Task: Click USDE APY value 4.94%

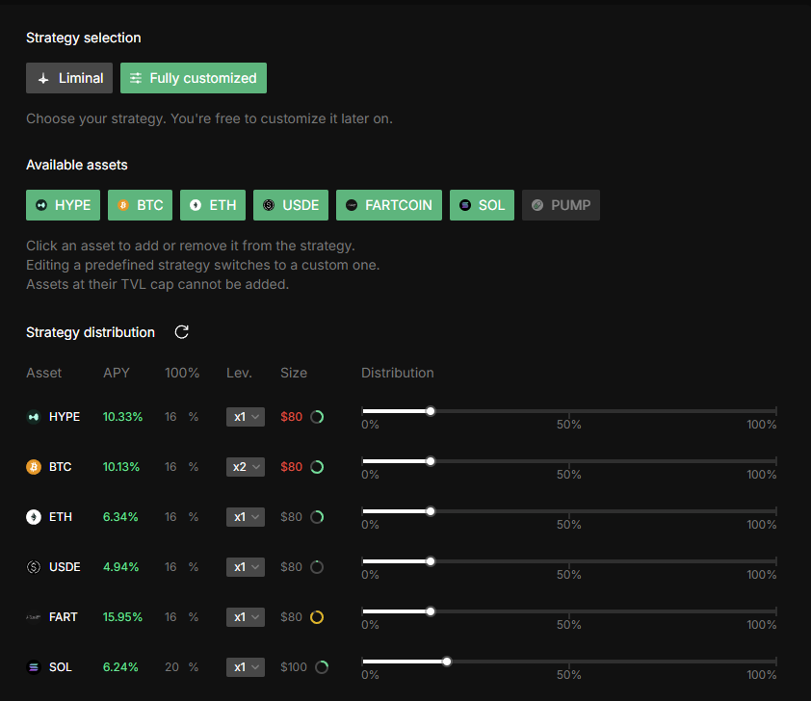Action: (x=121, y=567)
